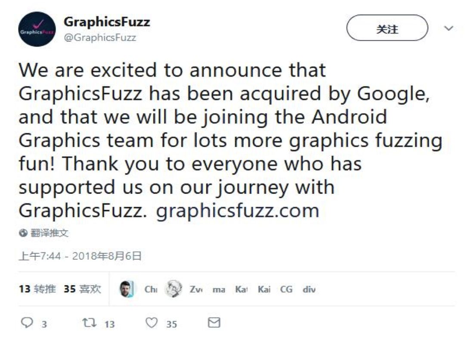This screenshot has height=342, width=465.
Task: Expand the tweet options chevron menu
Action: 449,29
